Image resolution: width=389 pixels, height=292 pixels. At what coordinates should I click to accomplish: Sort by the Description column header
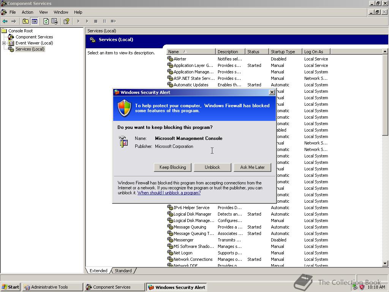(230, 52)
